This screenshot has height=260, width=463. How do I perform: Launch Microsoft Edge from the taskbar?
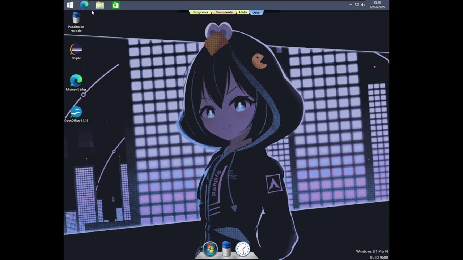click(84, 5)
